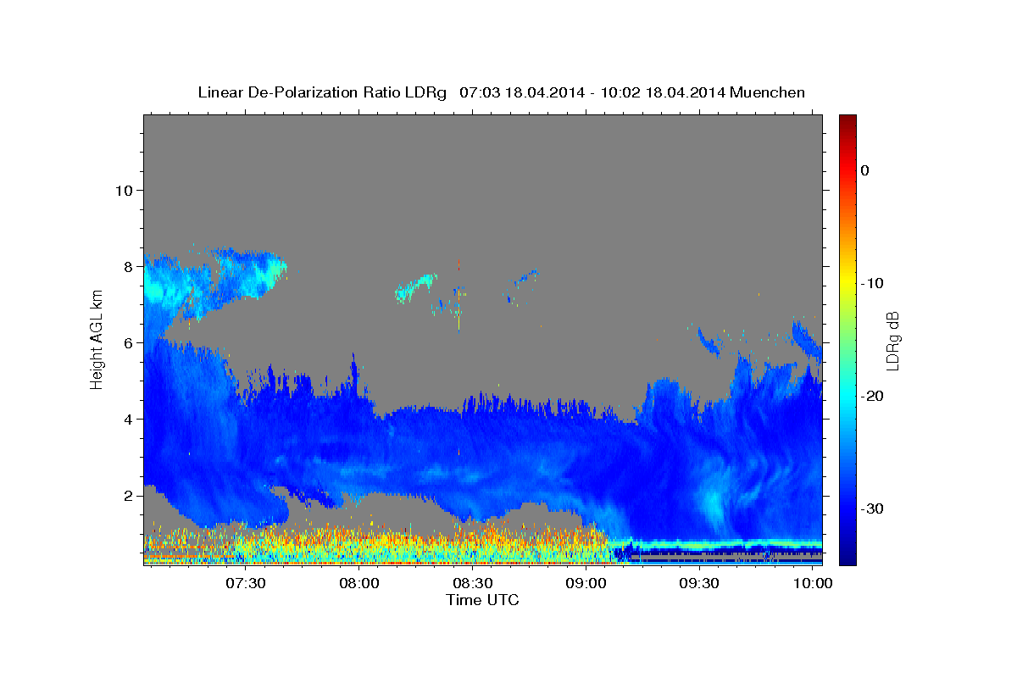
Task: Click the -20 value on the colorbar scale
Action: [x=872, y=396]
